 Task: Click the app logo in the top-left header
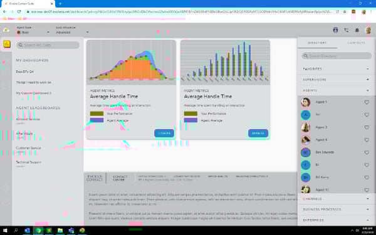6,30
